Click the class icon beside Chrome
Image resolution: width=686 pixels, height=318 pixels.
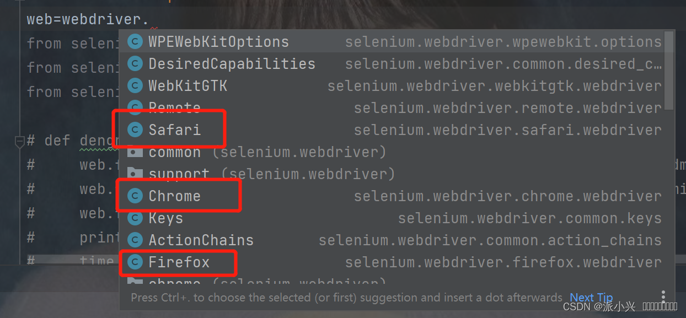135,196
